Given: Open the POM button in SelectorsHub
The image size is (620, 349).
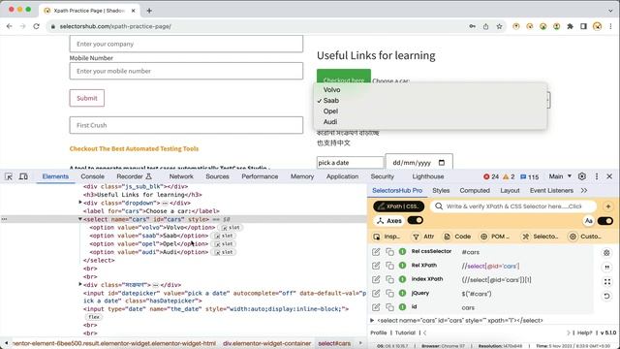Looking at the screenshot, I should click(495, 237).
